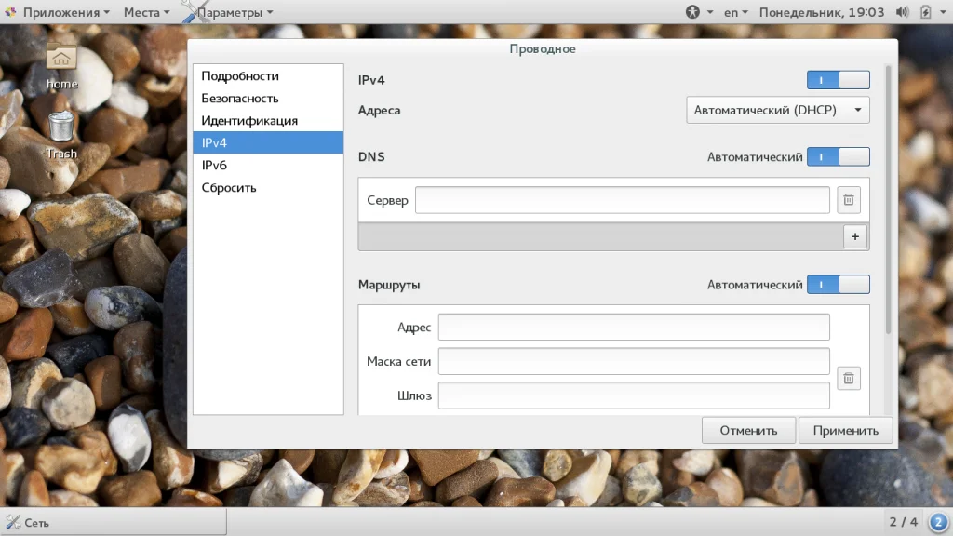Open the Автоматический (DHCP) address dropdown
This screenshot has width=953, height=536.
[777, 110]
